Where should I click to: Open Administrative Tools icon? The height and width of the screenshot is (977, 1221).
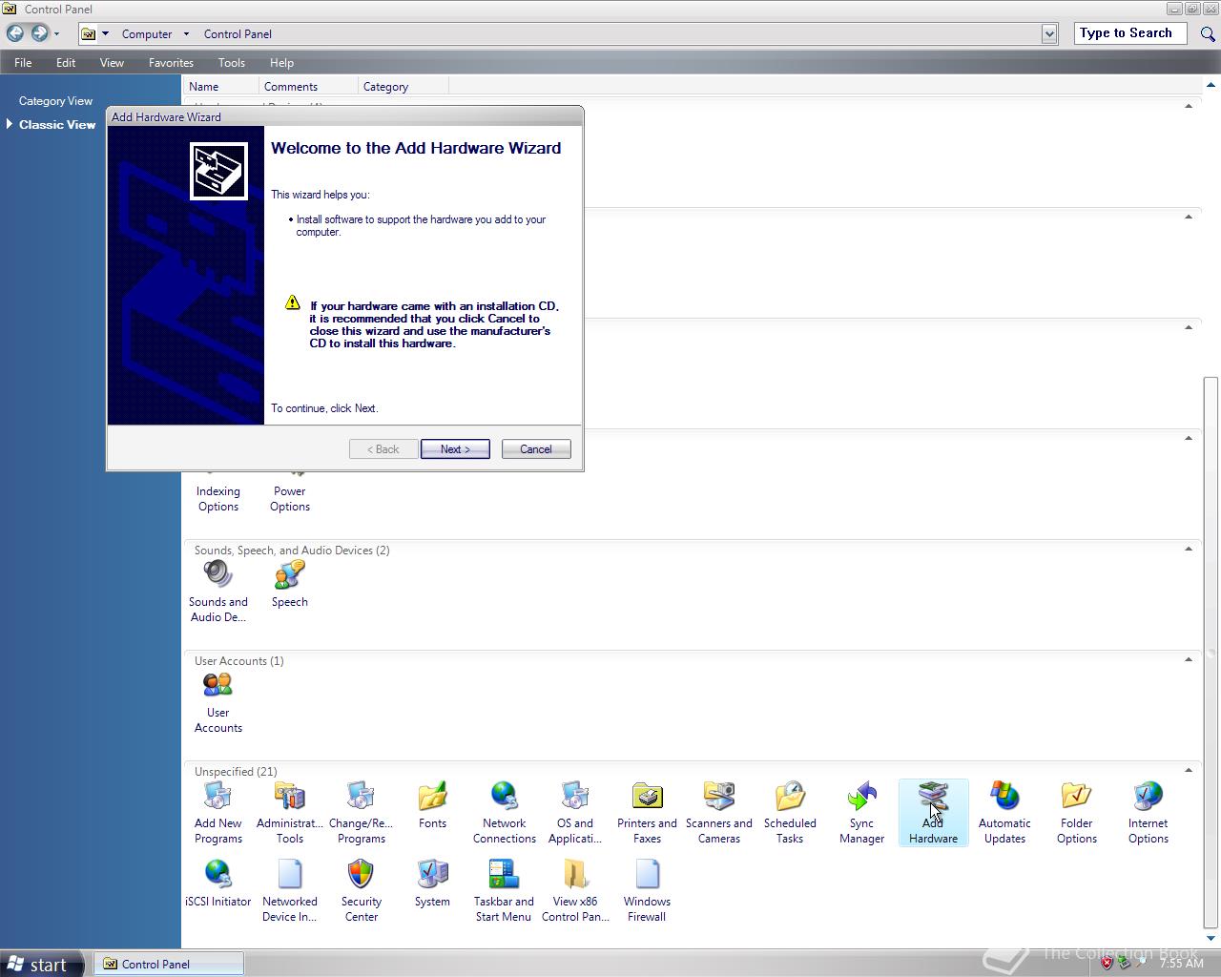pos(290,813)
